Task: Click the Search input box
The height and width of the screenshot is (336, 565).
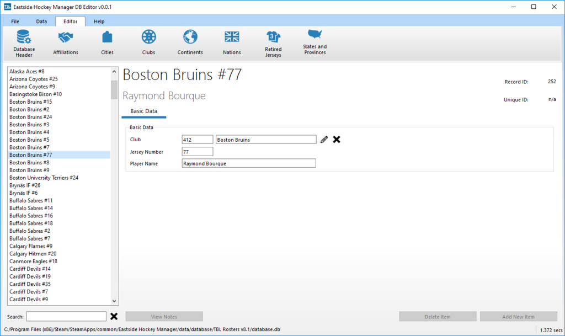Action: pos(66,316)
